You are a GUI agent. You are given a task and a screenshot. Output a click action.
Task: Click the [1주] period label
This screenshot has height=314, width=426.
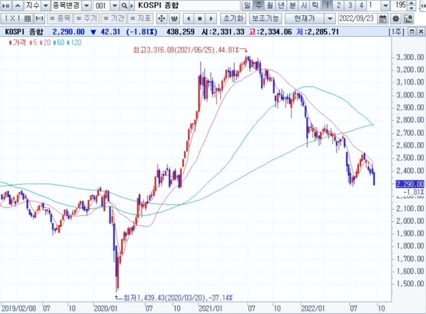pyautogui.click(x=396, y=31)
